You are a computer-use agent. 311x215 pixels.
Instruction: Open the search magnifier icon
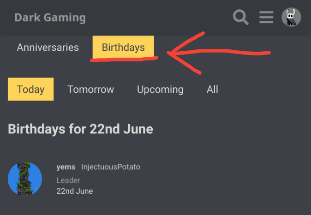tap(240, 17)
